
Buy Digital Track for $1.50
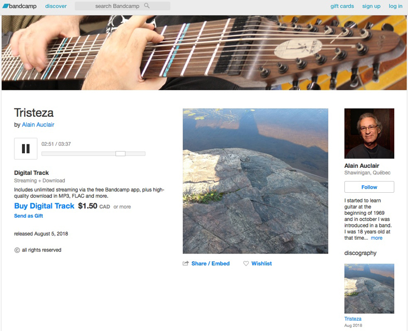(x=44, y=206)
